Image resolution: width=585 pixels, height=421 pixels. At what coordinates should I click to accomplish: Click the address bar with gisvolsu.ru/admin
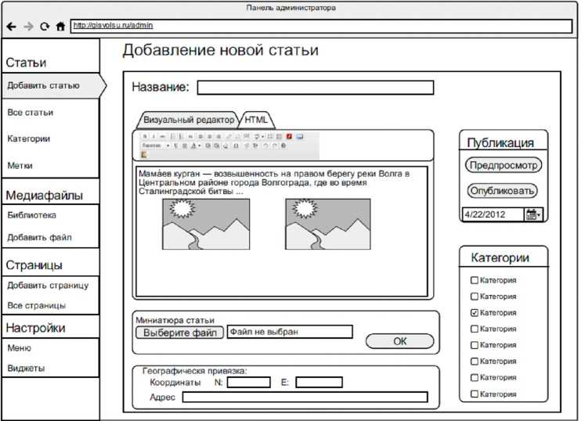[x=321, y=26]
